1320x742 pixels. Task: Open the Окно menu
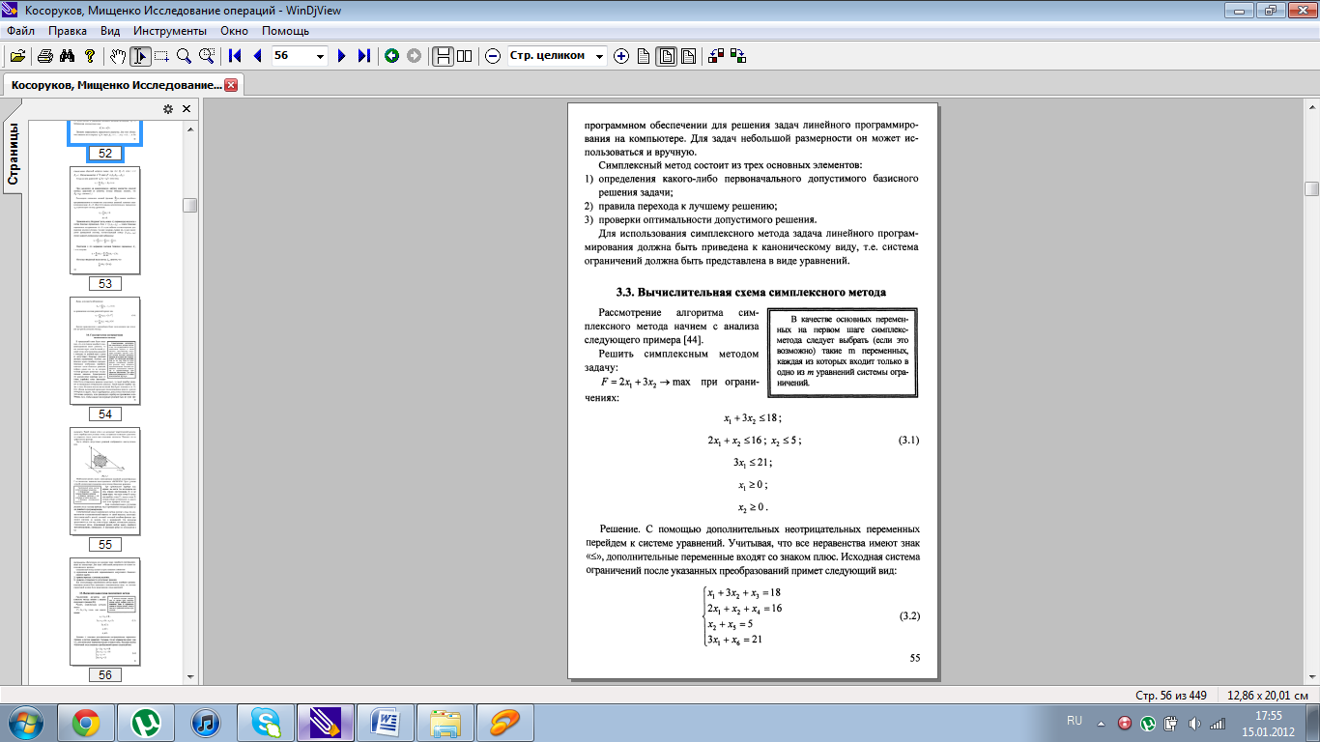[234, 31]
